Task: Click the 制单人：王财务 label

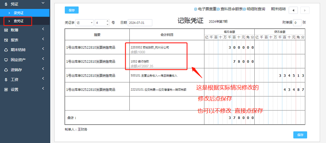Action: pos(76,129)
